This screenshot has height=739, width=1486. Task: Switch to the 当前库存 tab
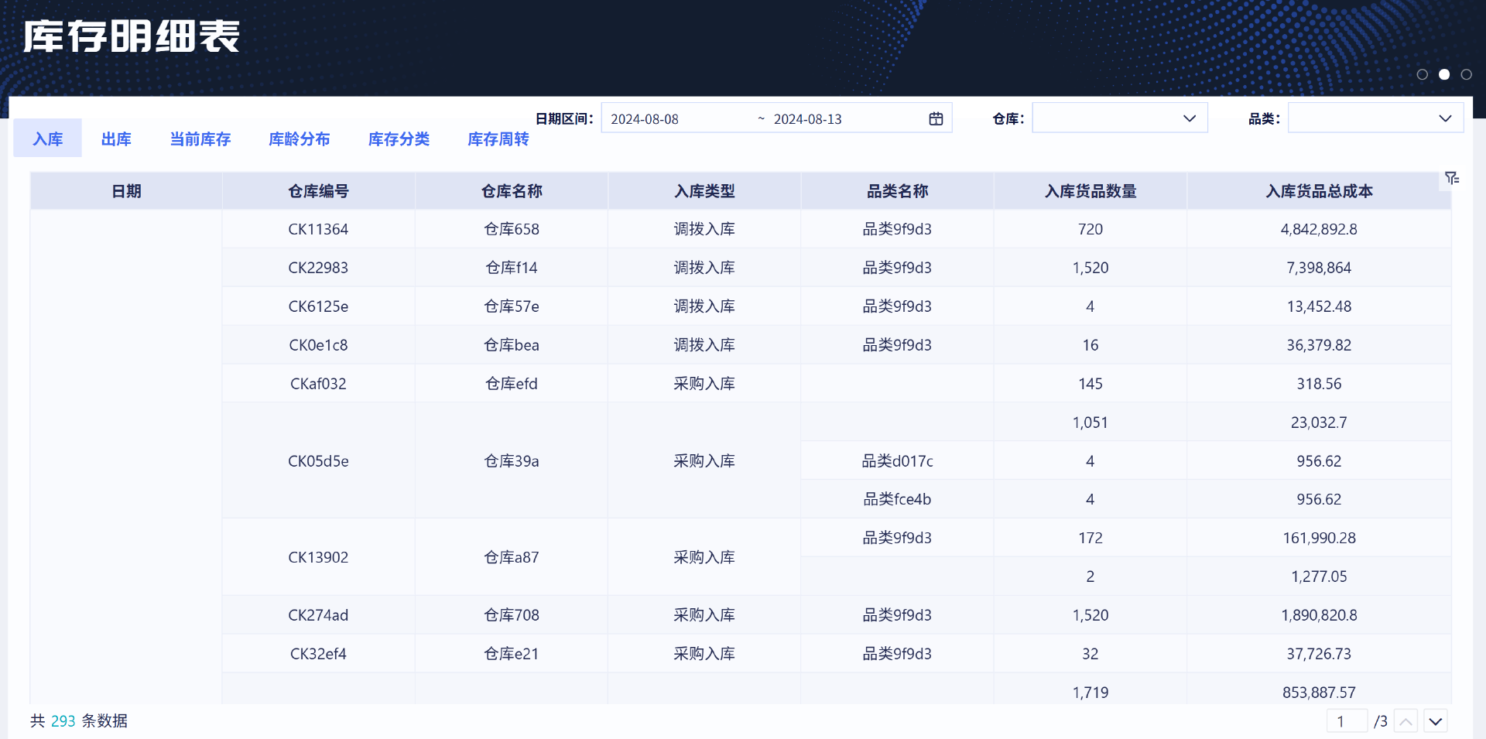(200, 139)
